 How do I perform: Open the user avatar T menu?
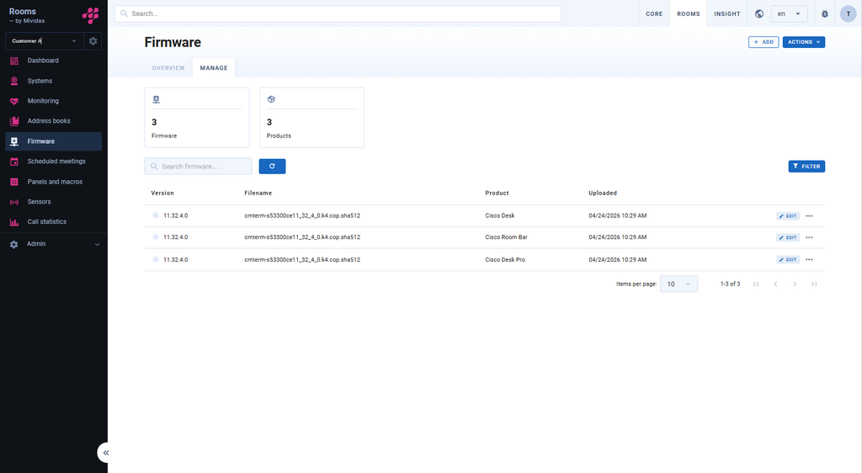[x=849, y=13]
